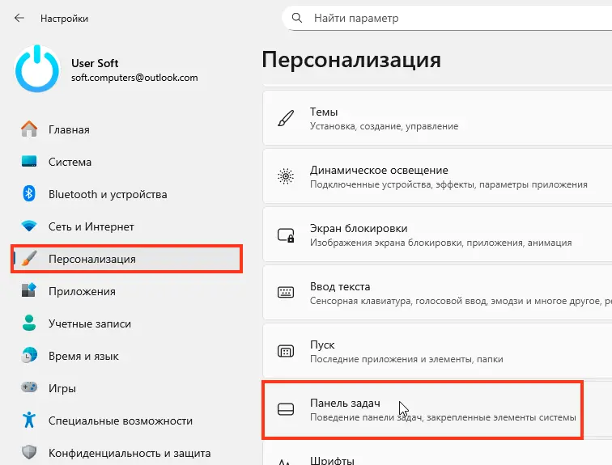Click the Bluetooth icon in sidebar

(x=29, y=194)
